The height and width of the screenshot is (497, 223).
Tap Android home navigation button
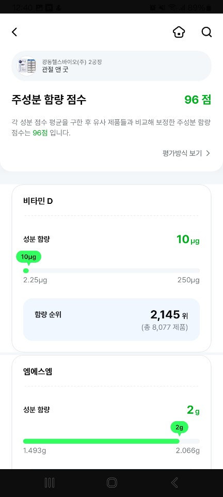point(111,483)
